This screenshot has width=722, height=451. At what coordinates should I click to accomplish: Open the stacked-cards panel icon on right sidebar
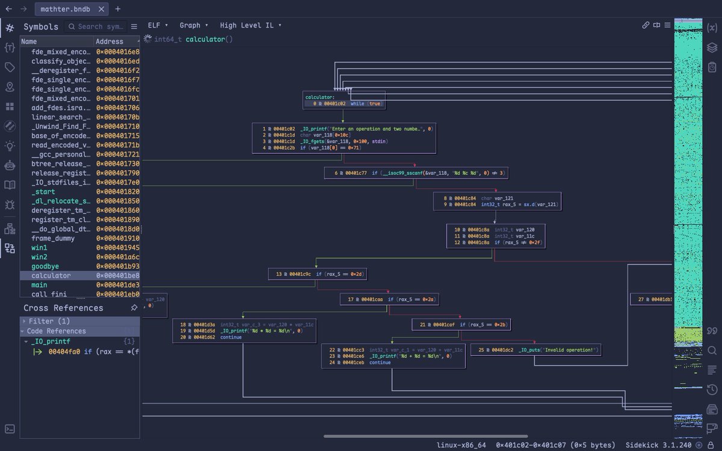click(x=712, y=410)
